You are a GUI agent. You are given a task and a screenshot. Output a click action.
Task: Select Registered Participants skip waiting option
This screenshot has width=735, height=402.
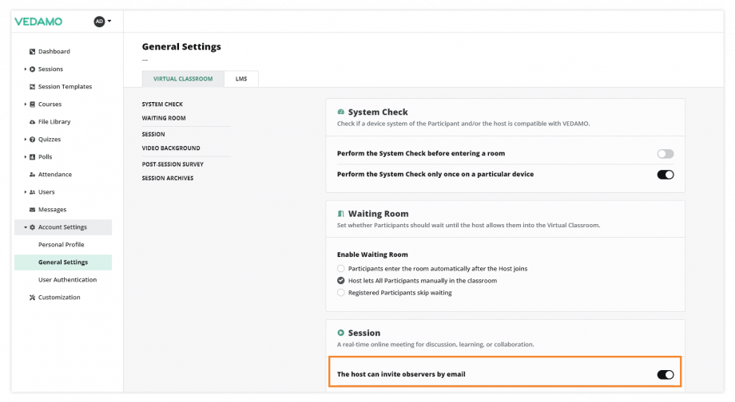pos(342,293)
